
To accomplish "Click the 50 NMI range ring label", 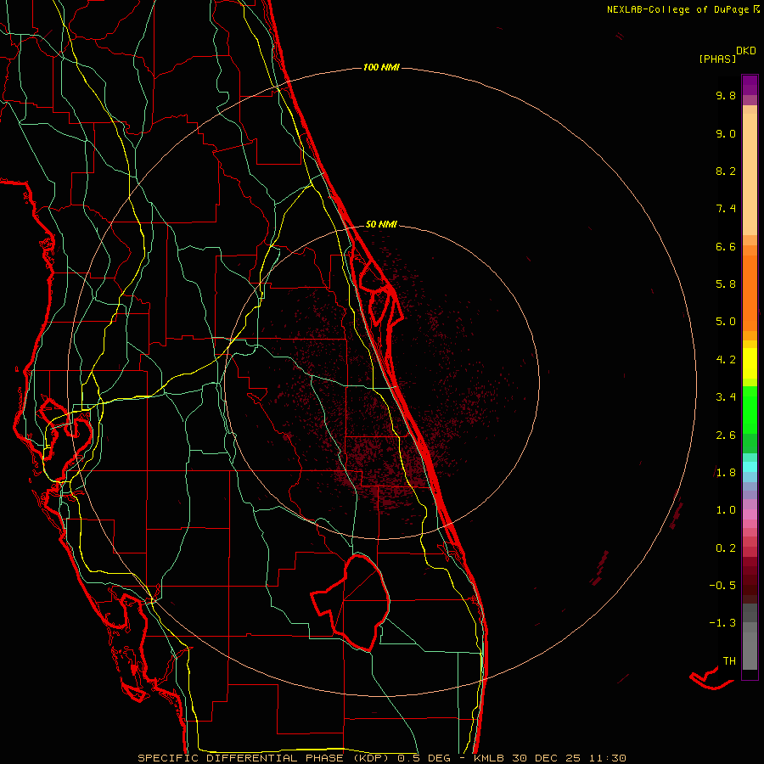I will pos(381,224).
